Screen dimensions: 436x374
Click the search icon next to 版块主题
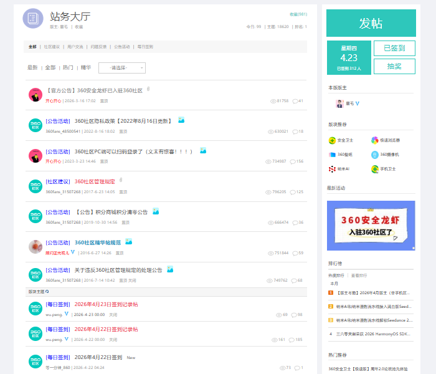pos(47,292)
